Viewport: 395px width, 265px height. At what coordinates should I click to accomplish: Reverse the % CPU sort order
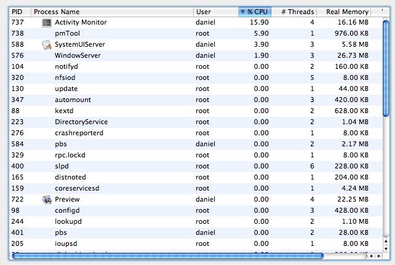point(255,12)
